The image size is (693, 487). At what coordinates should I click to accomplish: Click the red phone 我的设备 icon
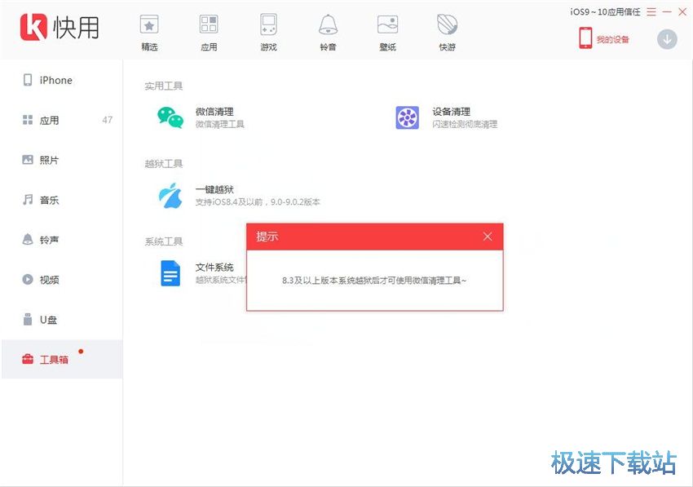(585, 38)
